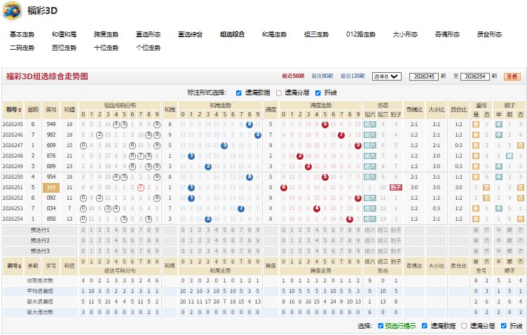Select digit 0 in 预选行1 号码分布

83,230
